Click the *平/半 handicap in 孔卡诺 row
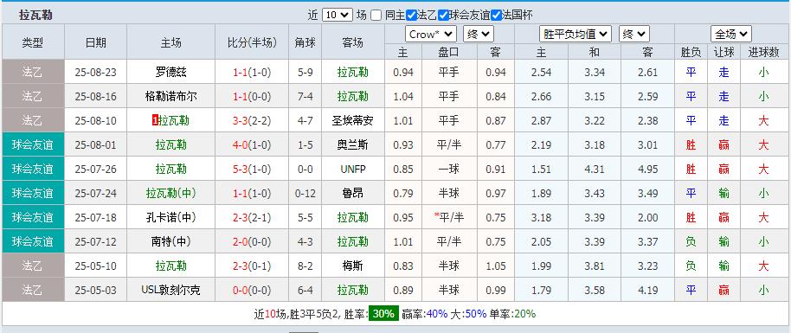The image size is (791, 333). 449,217
